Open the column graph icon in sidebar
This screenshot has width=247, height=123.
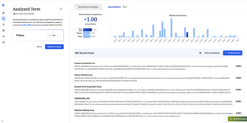(3, 36)
